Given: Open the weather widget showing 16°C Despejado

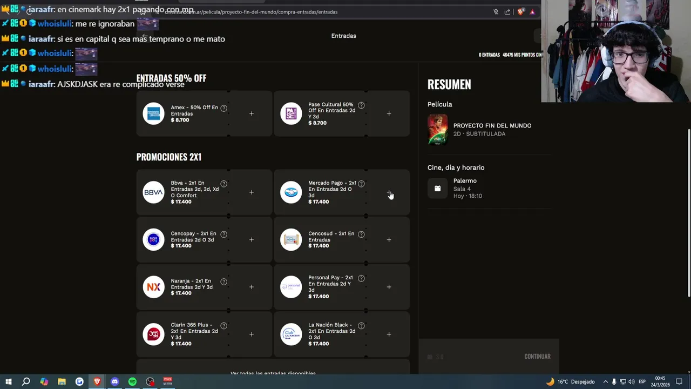Looking at the screenshot, I should [x=570, y=381].
